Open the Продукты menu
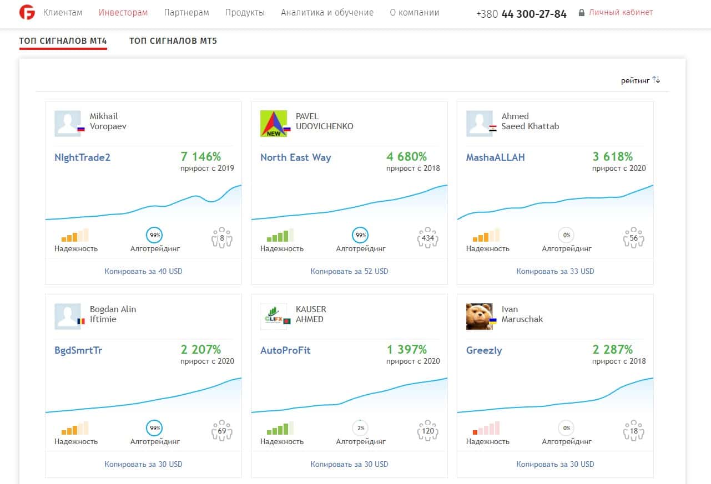Viewport: 711px width, 484px height. coord(245,13)
